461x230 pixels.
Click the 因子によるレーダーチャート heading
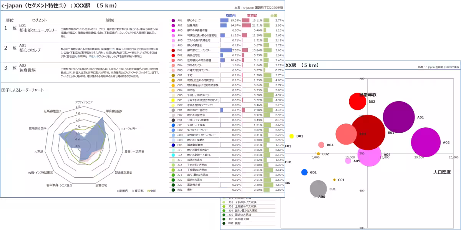[23, 90]
